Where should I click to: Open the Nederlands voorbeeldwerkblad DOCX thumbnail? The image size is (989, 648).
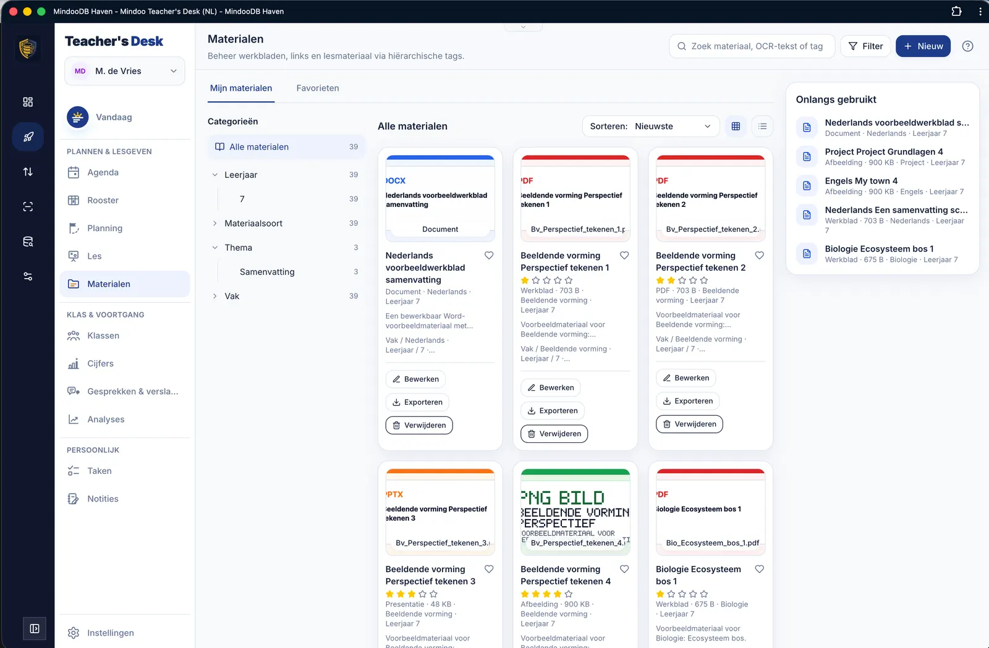(440, 198)
